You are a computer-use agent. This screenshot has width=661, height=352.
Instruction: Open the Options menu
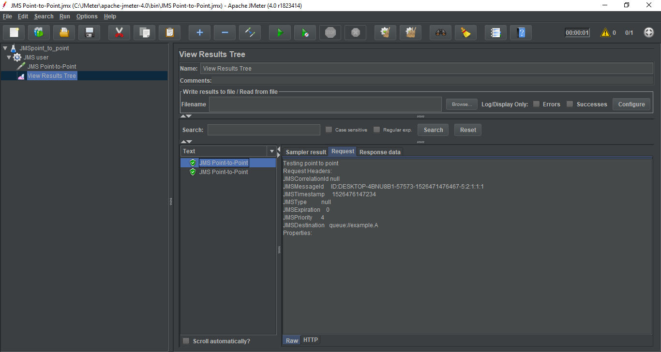click(87, 16)
